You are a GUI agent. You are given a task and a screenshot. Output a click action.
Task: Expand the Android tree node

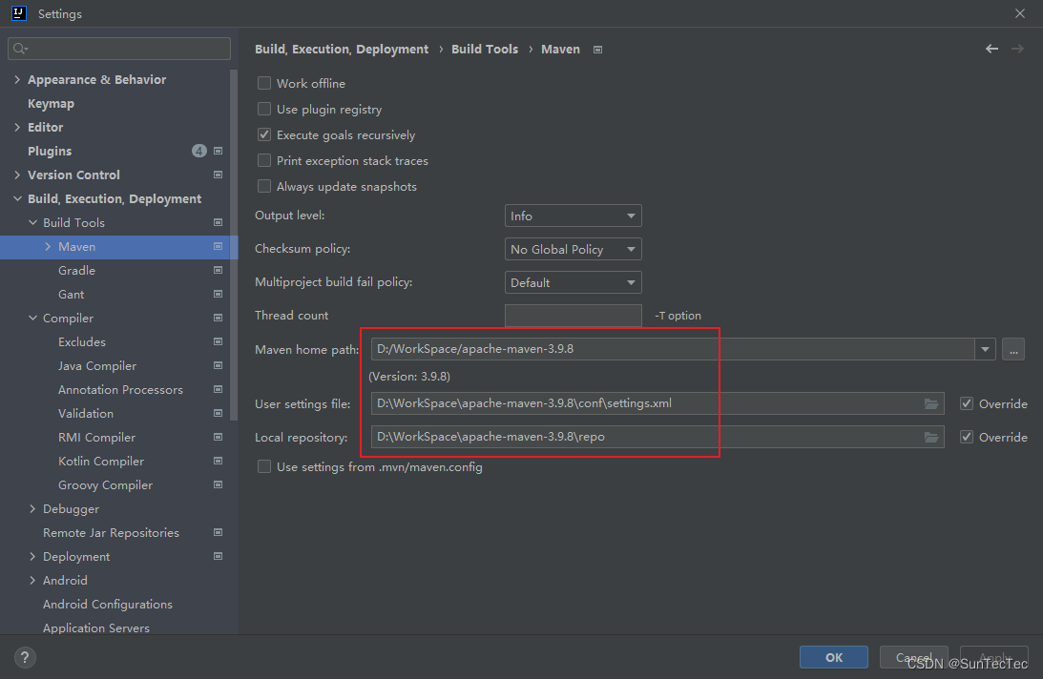click(32, 581)
